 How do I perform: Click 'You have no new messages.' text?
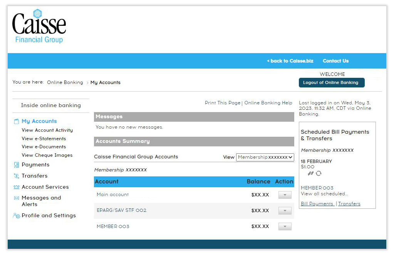click(129, 127)
